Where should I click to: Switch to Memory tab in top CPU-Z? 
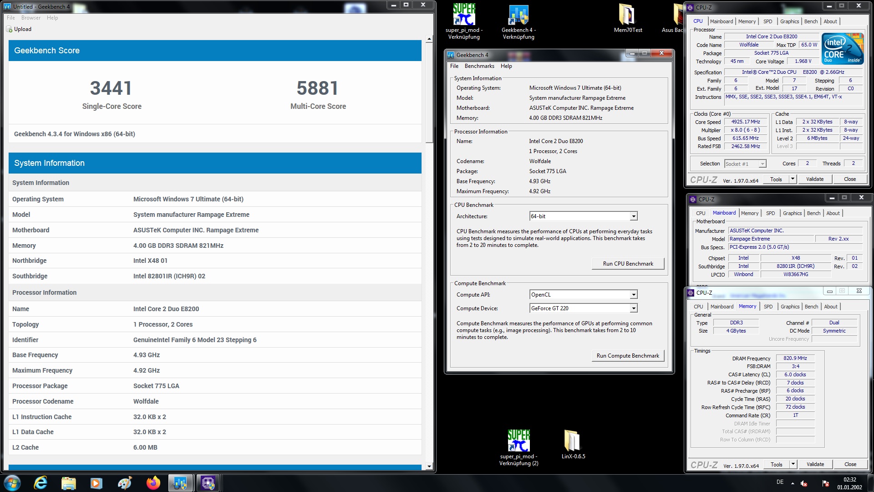(747, 21)
